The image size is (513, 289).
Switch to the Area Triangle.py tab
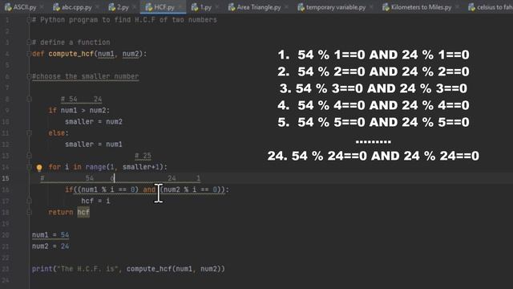(258, 7)
